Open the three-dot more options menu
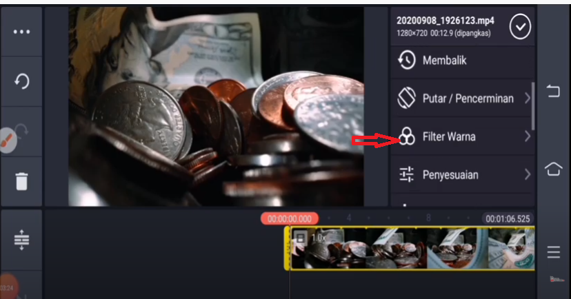This screenshot has height=299, width=571. (21, 32)
